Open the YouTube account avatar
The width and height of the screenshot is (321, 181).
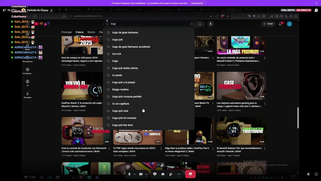pyautogui.click(x=289, y=24)
